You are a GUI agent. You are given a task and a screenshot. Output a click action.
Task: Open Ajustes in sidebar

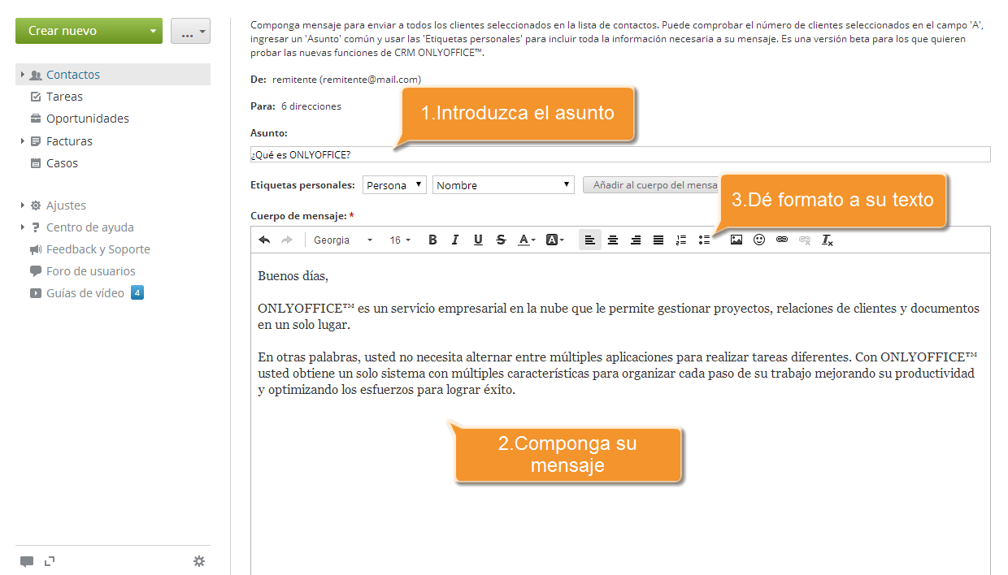tap(66, 205)
